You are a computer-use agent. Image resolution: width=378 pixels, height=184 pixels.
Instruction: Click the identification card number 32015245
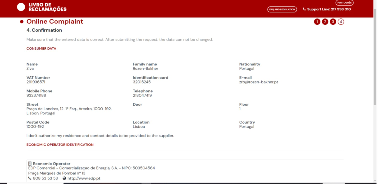click(x=142, y=82)
